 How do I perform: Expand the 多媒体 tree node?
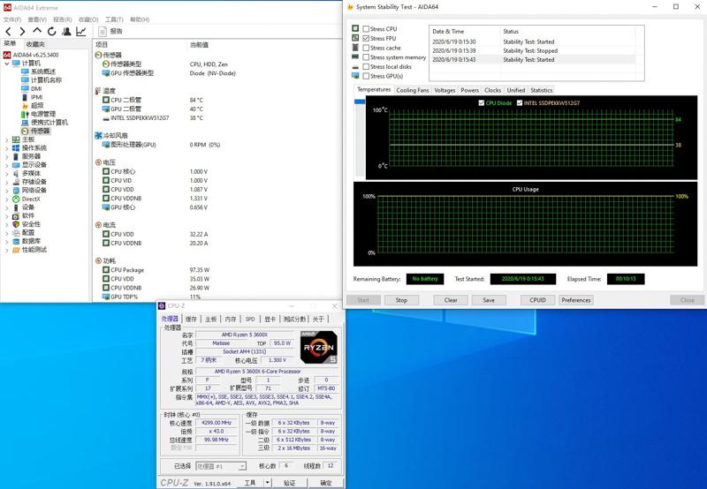(7, 174)
